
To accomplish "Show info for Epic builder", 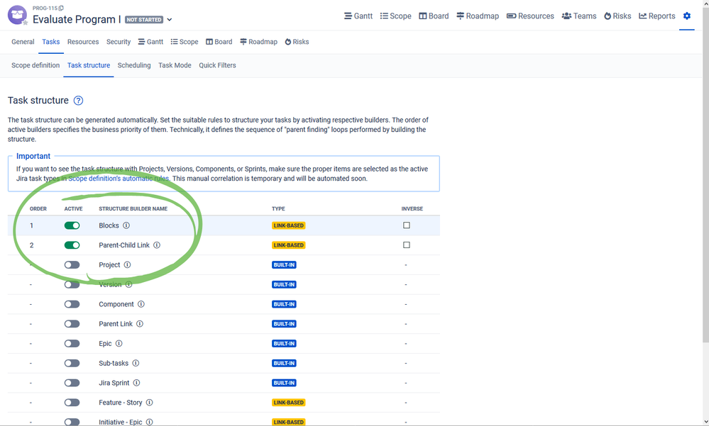I will pos(119,343).
